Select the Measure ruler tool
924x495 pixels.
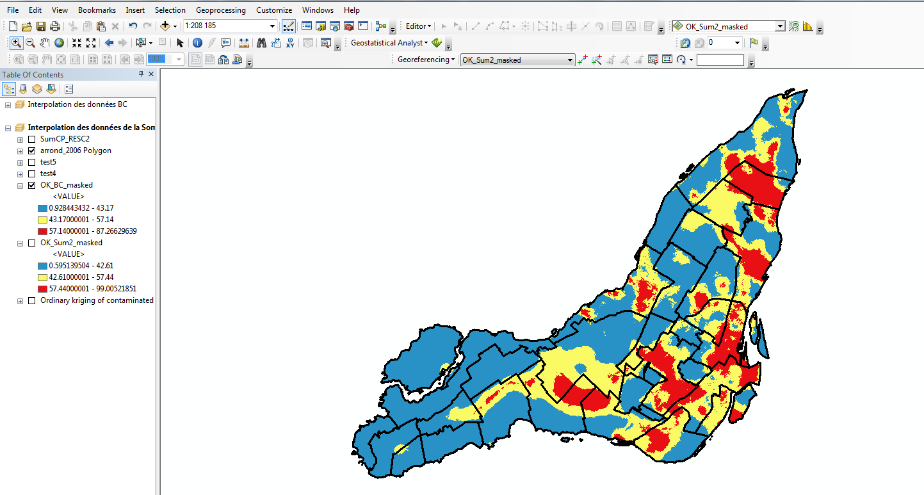tap(244, 43)
